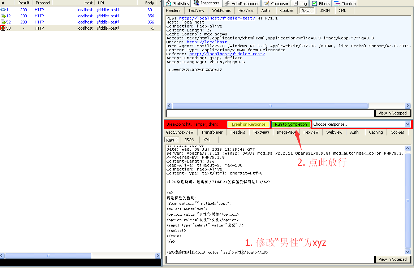
Task: Open response XML tab
Action: click(207, 140)
